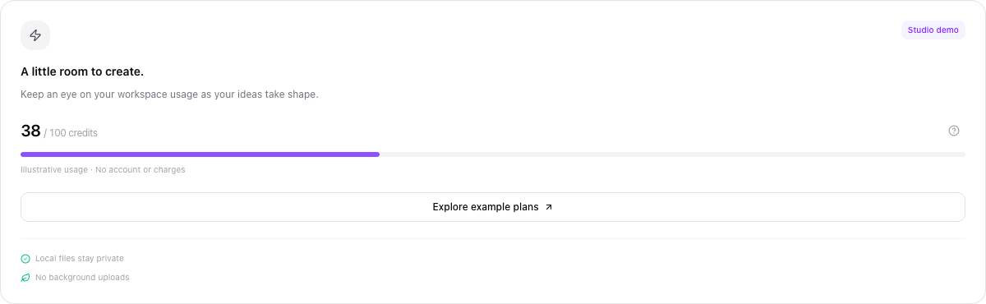The height and width of the screenshot is (304, 986).
Task: Click the arrow icon beside Explore example plans
Action: click(x=549, y=207)
